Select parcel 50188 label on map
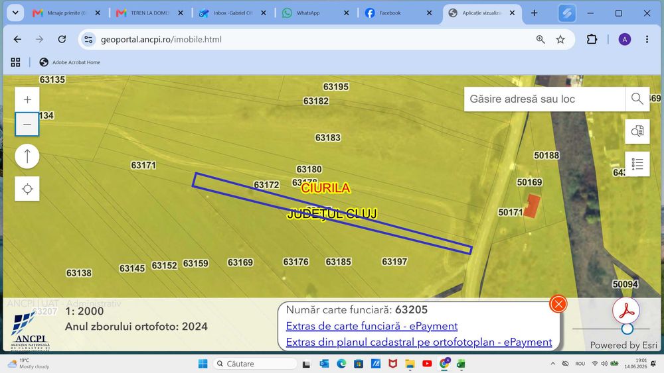The height and width of the screenshot is (373, 664). coord(546,156)
